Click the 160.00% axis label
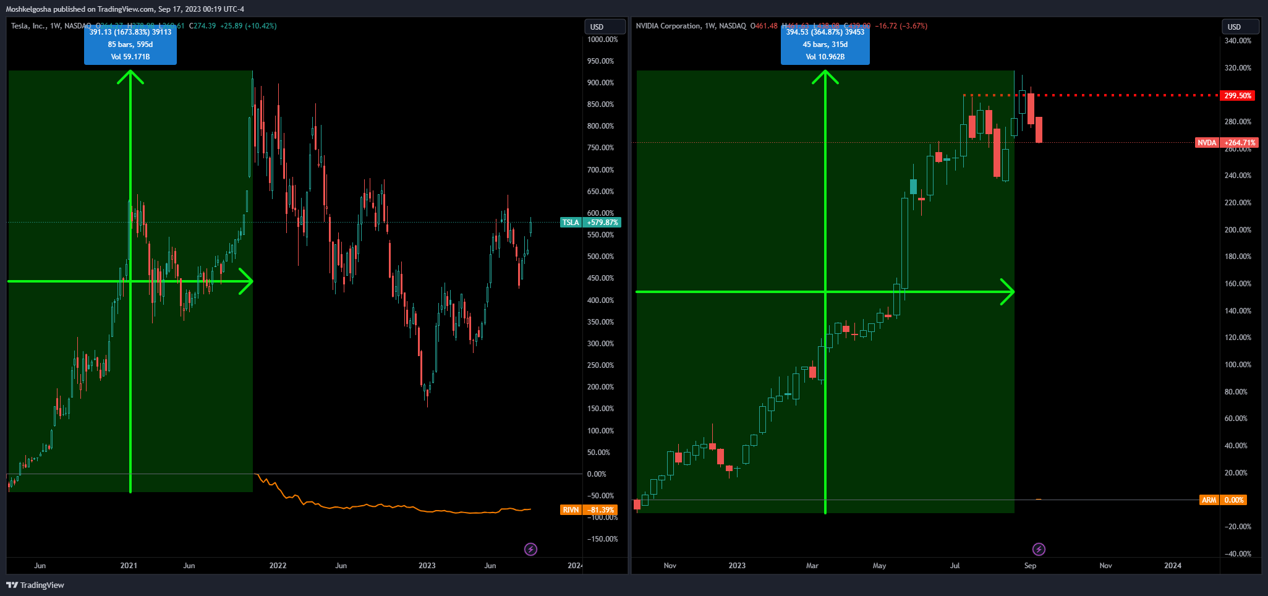 click(1238, 284)
